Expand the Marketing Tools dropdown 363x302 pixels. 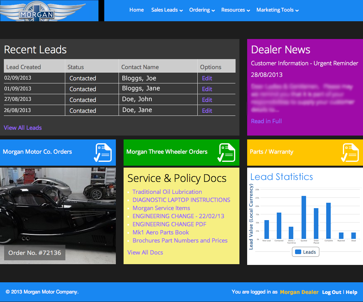point(277,10)
